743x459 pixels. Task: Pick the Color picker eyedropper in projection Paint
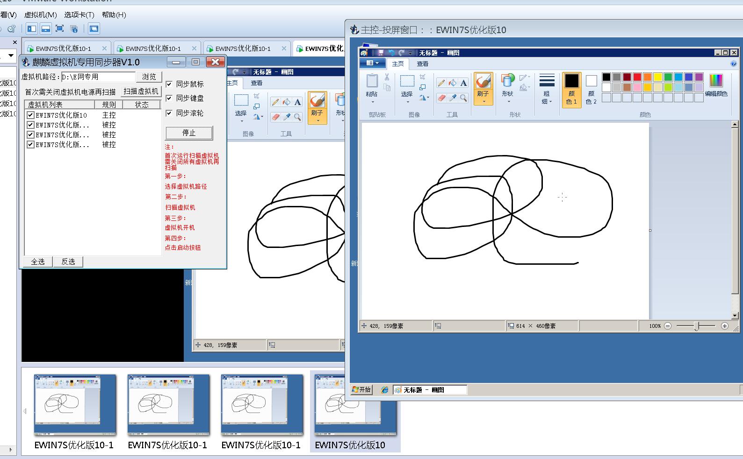pyautogui.click(x=452, y=98)
